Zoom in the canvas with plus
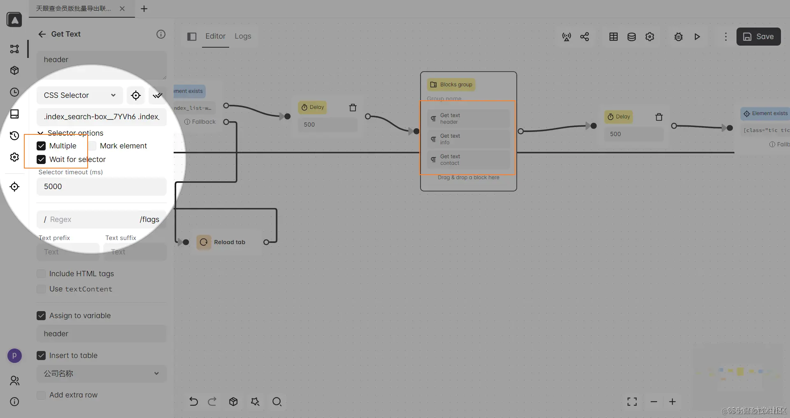Screen dimensions: 790x418 (672, 402)
